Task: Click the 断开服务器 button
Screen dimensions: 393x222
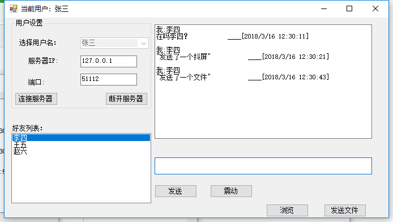Action: tap(126, 99)
